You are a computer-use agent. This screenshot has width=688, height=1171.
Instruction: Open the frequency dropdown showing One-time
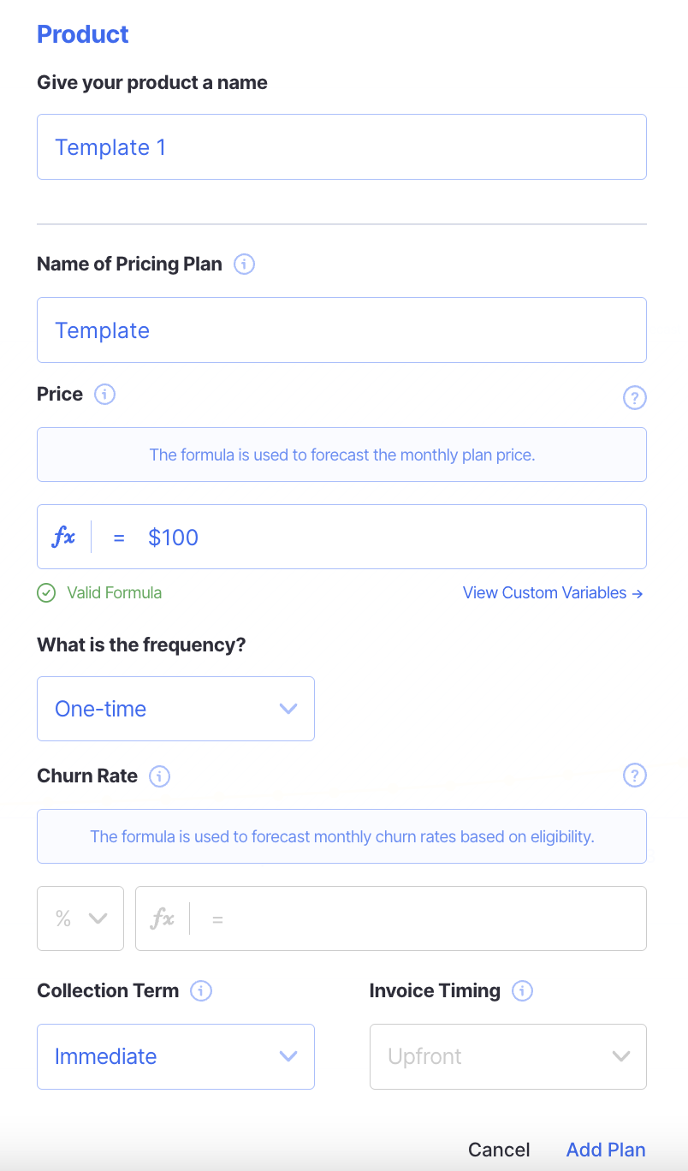[x=175, y=709]
